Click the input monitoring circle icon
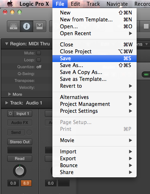The image size is (150, 194). pos(10,113)
